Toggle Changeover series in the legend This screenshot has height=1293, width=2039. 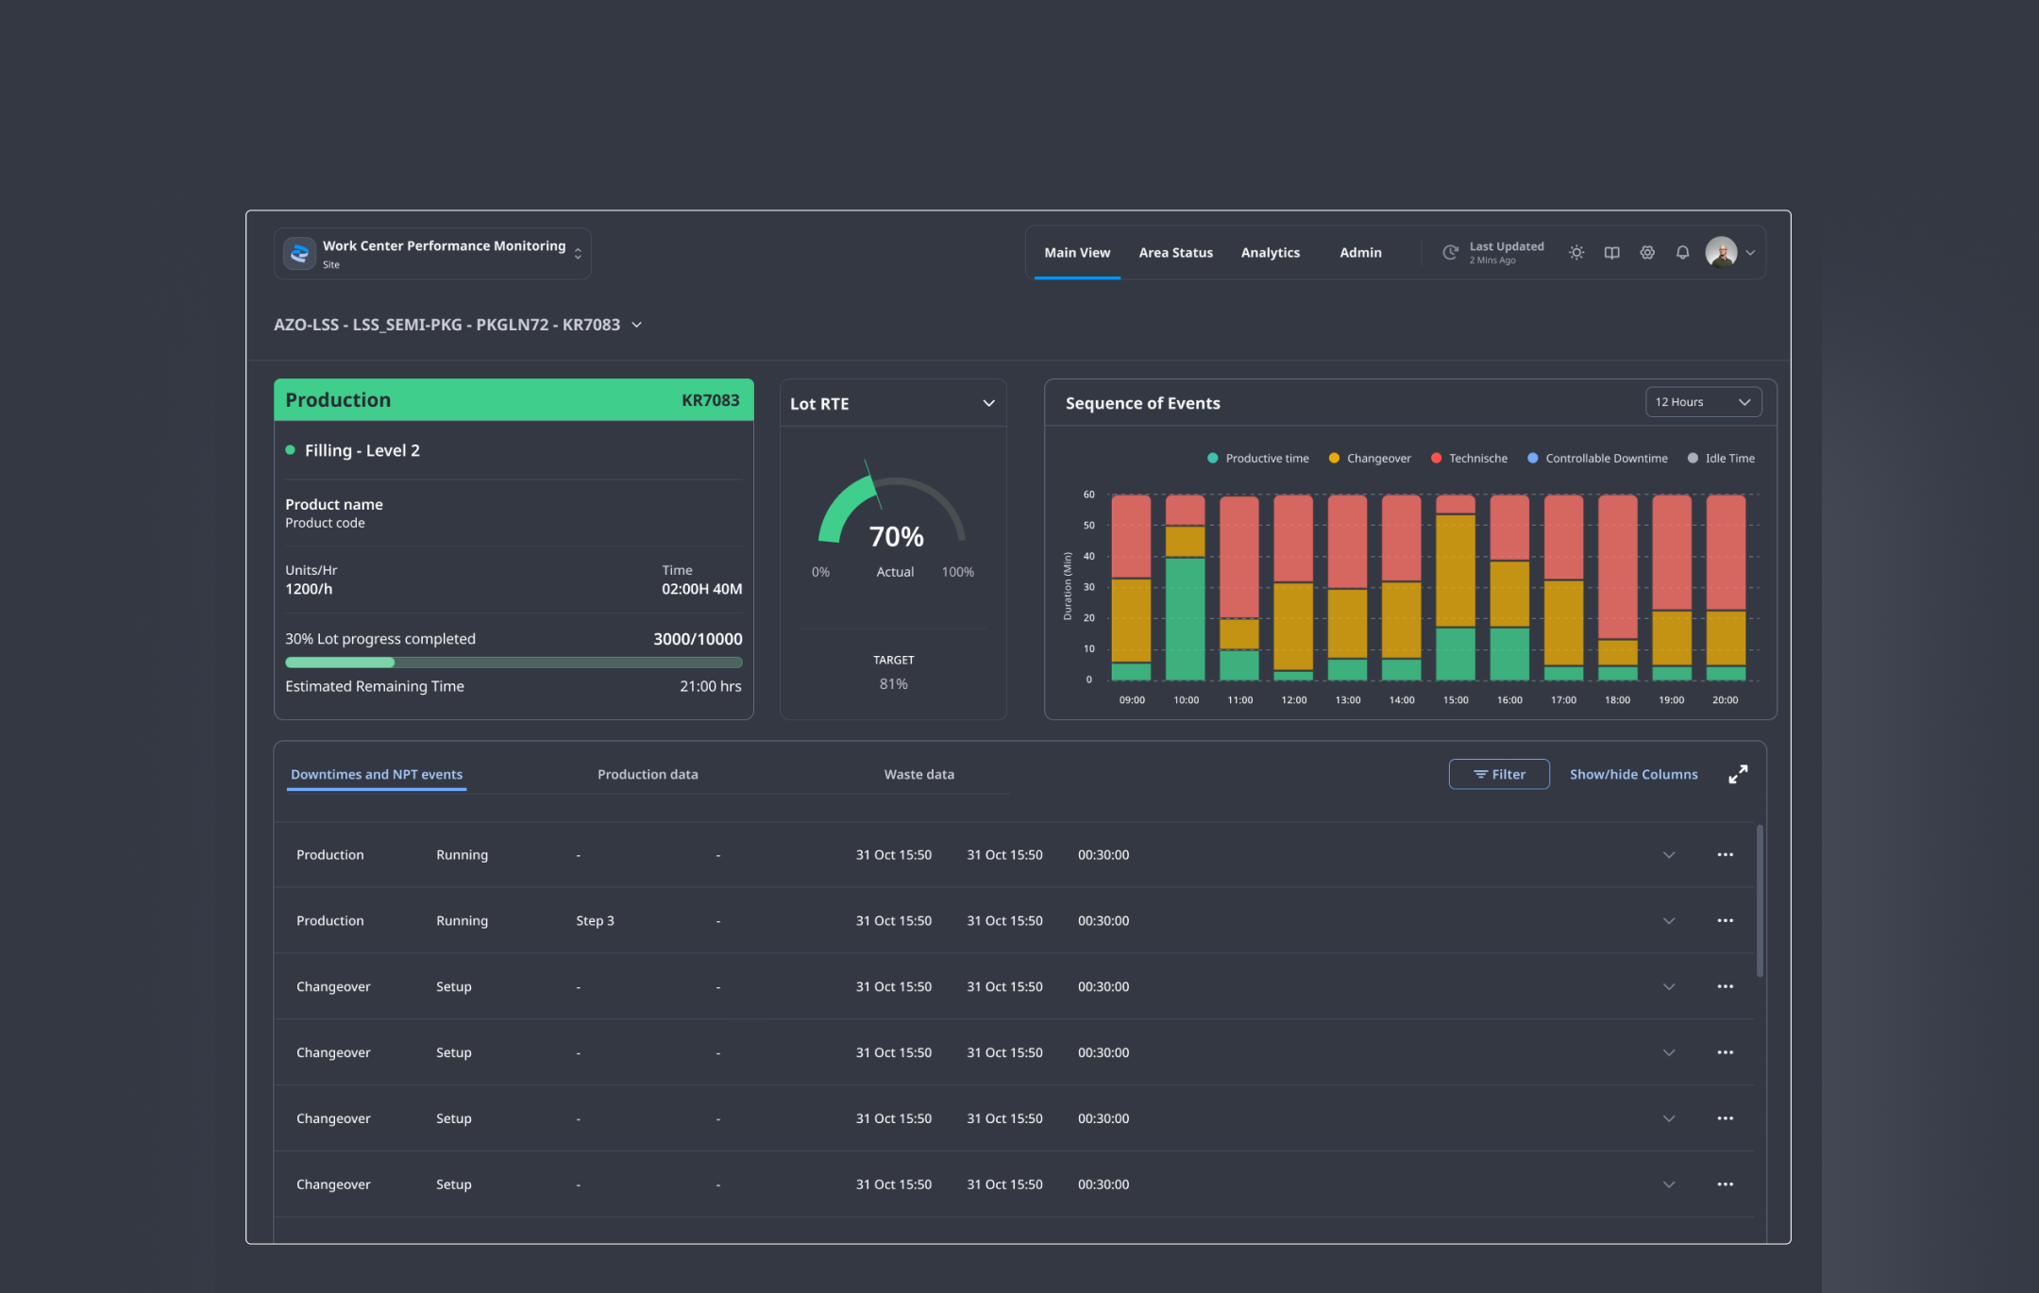(x=1370, y=459)
